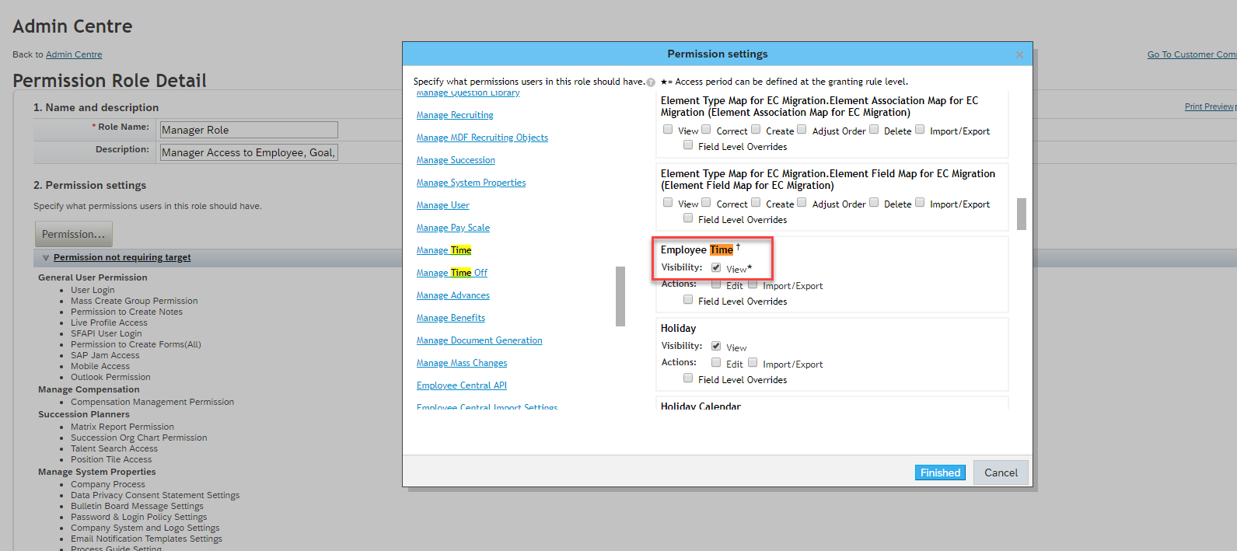
Task: Click the Finished button
Action: pyautogui.click(x=940, y=473)
